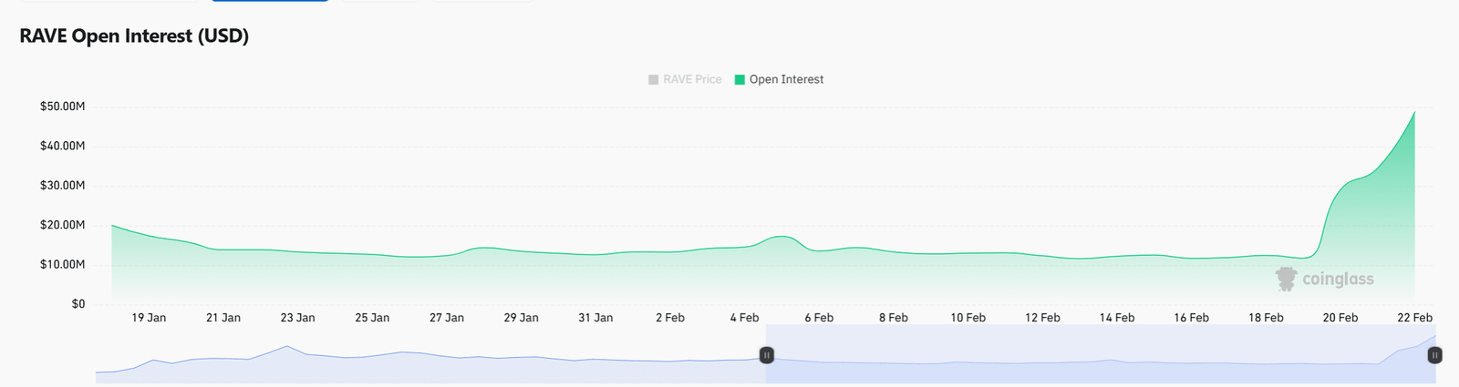Click the green Open Interest legend square
Image resolution: width=1459 pixels, height=387 pixels.
click(x=740, y=80)
